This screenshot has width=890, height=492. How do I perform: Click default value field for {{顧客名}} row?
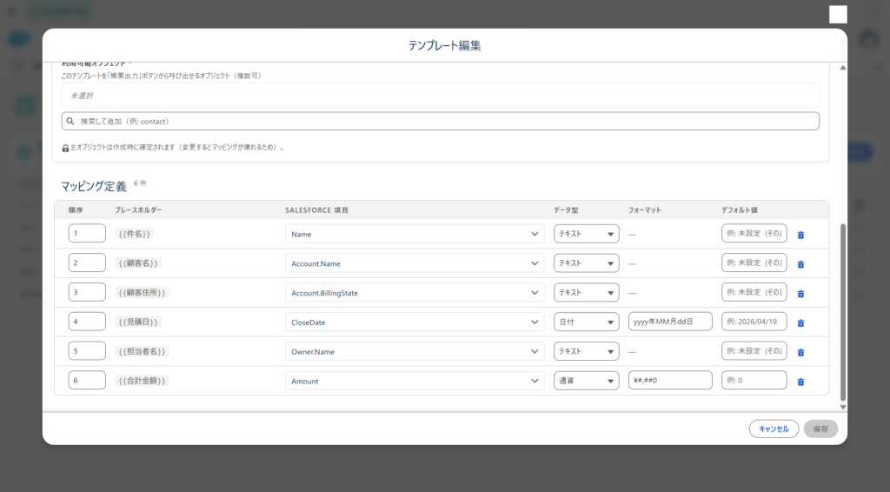pos(754,263)
